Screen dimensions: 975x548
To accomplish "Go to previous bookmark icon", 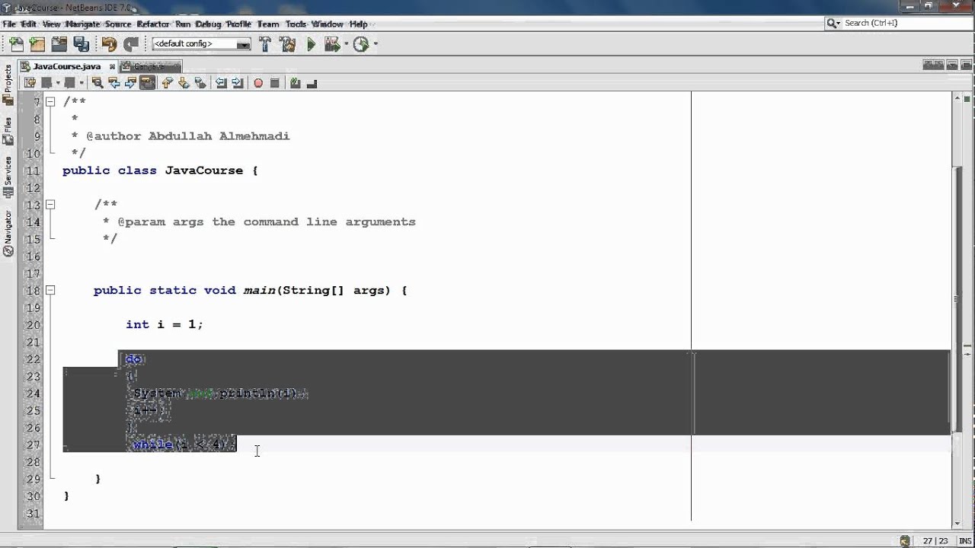I will pos(166,82).
